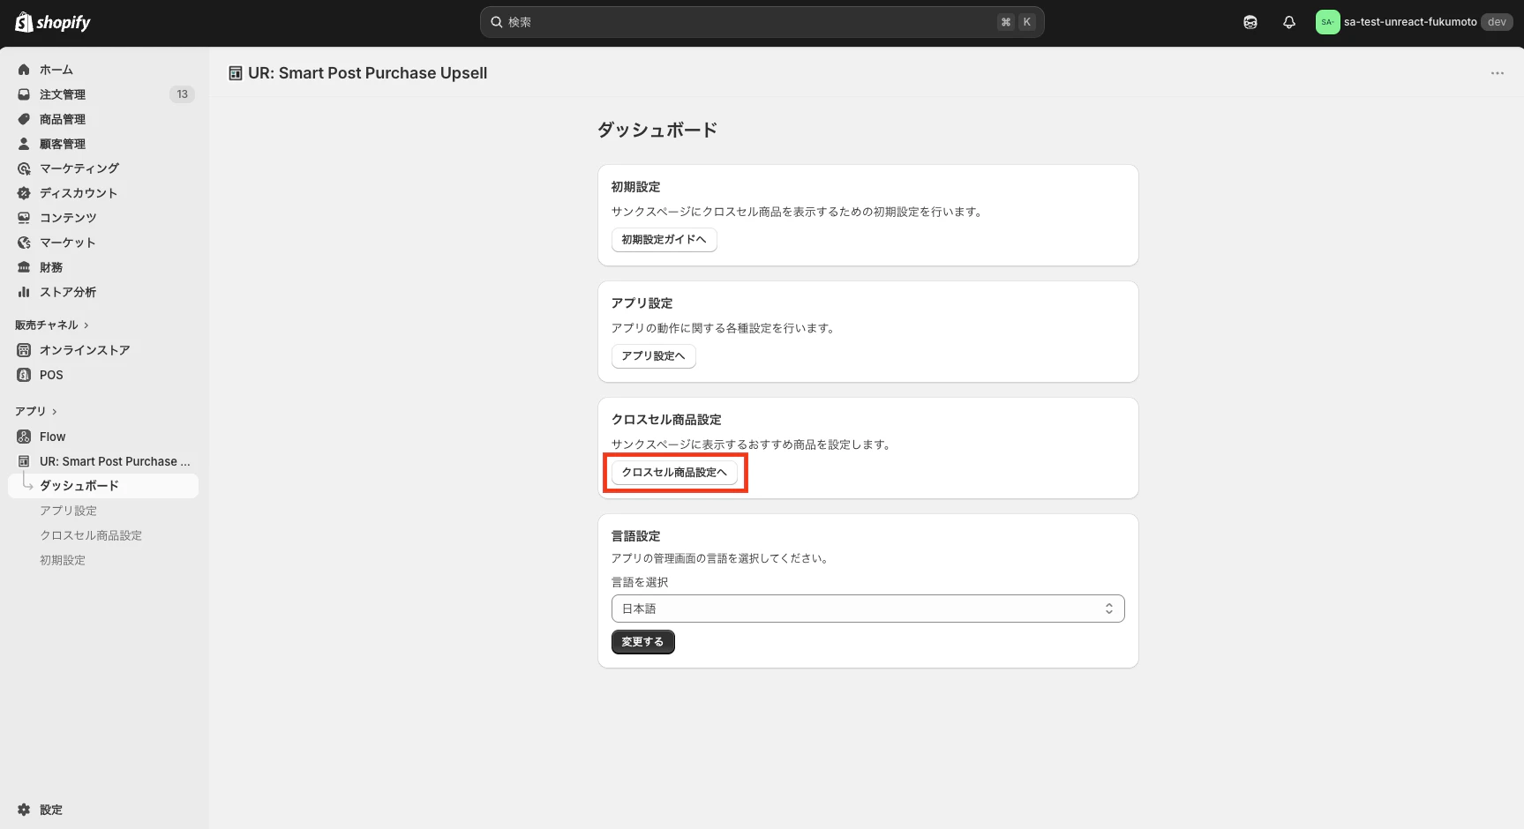Select the 顧客管理 person icon
Screen dimensions: 1524x829
[24, 144]
